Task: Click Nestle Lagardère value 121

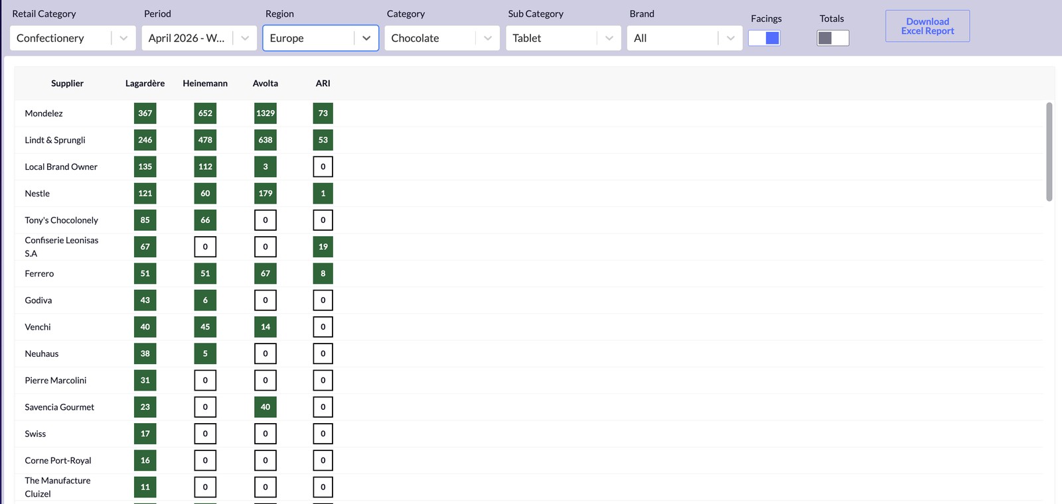Action: pos(145,194)
